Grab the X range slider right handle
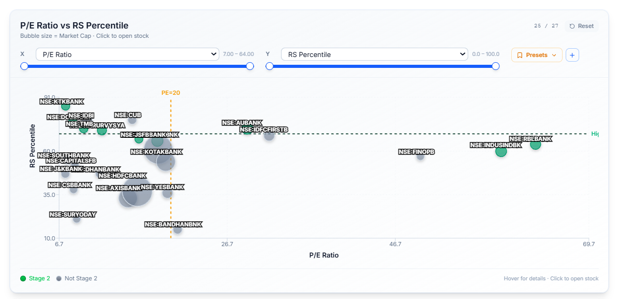The width and height of the screenshot is (617, 299). [250, 66]
